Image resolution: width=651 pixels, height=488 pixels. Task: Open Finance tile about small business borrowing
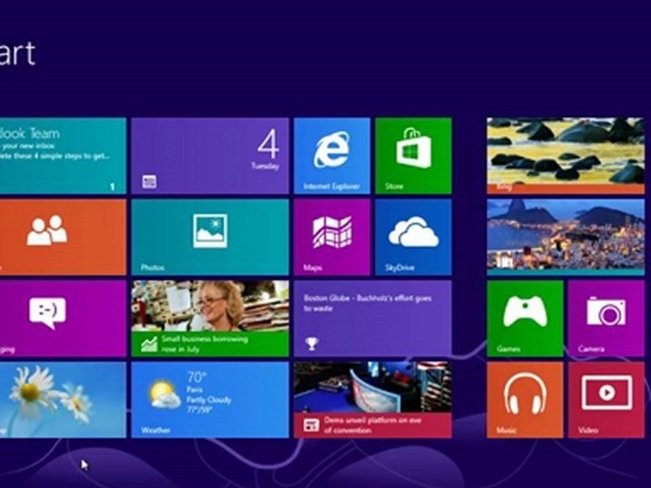click(x=210, y=319)
